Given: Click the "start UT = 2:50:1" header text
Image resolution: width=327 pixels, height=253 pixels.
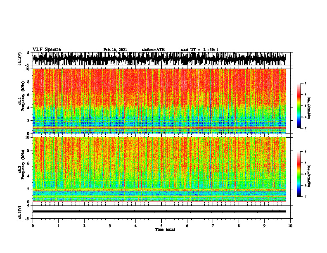Looking at the screenshot, I should click(x=199, y=50).
